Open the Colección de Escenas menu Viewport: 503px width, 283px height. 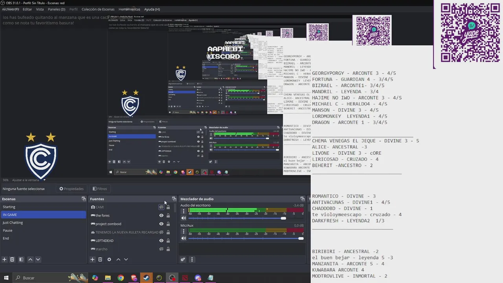coord(98,9)
